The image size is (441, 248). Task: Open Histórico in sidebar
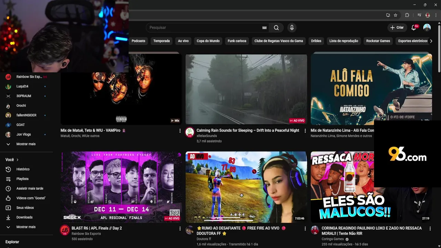27,169
